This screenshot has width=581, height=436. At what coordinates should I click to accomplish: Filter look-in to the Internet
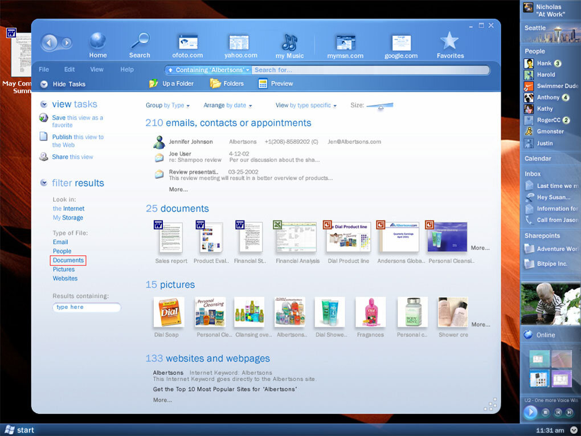68,209
